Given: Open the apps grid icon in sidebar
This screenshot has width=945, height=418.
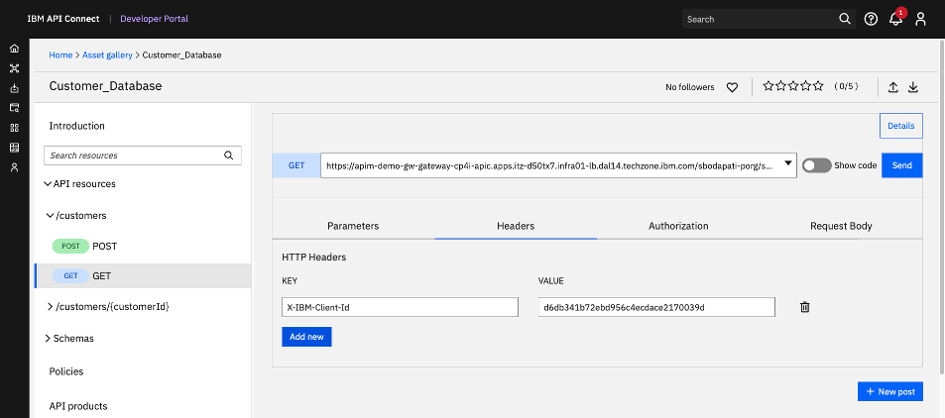Looking at the screenshot, I should 15,128.
